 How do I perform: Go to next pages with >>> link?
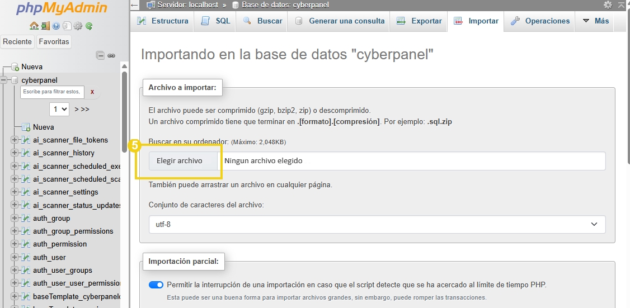click(82, 109)
